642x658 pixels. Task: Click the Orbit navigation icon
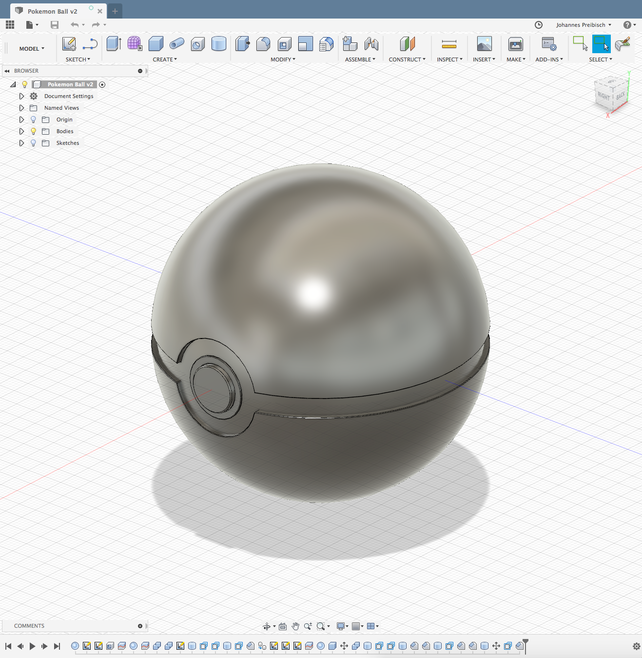267,626
